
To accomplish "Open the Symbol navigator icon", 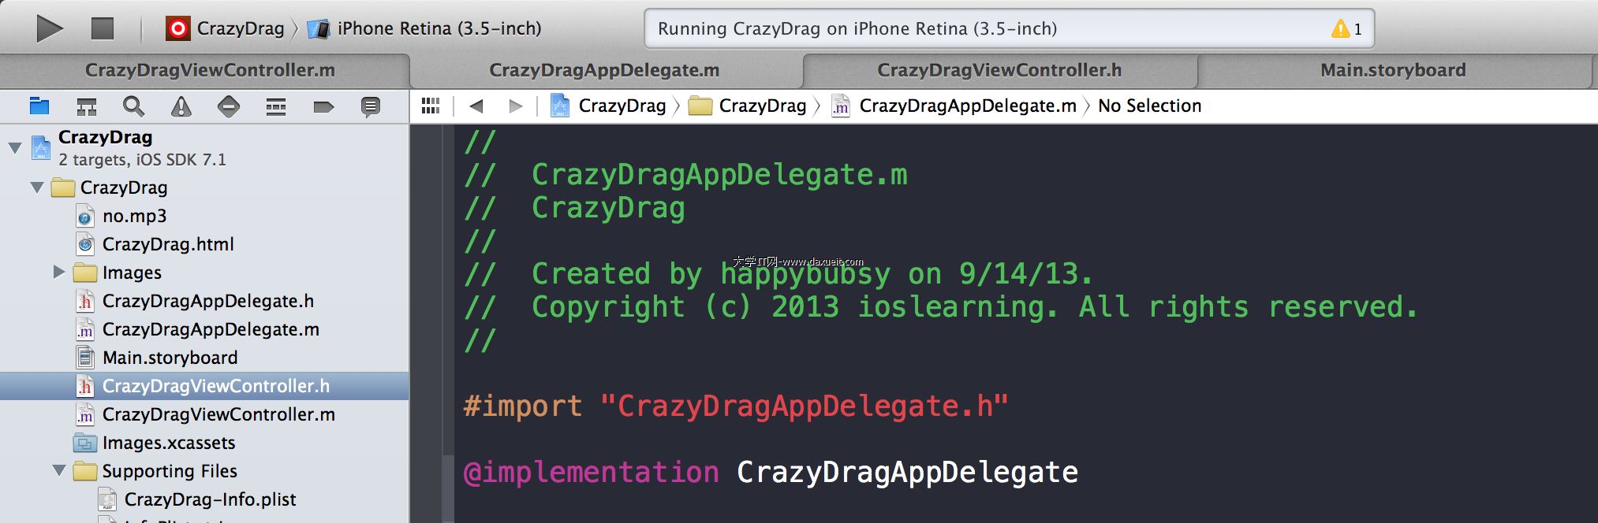I will 87,106.
